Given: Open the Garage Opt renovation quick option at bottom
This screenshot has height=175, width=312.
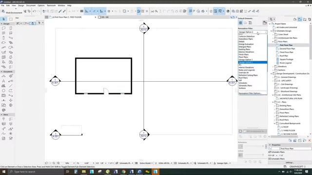Looking at the screenshot, I should tap(222, 163).
